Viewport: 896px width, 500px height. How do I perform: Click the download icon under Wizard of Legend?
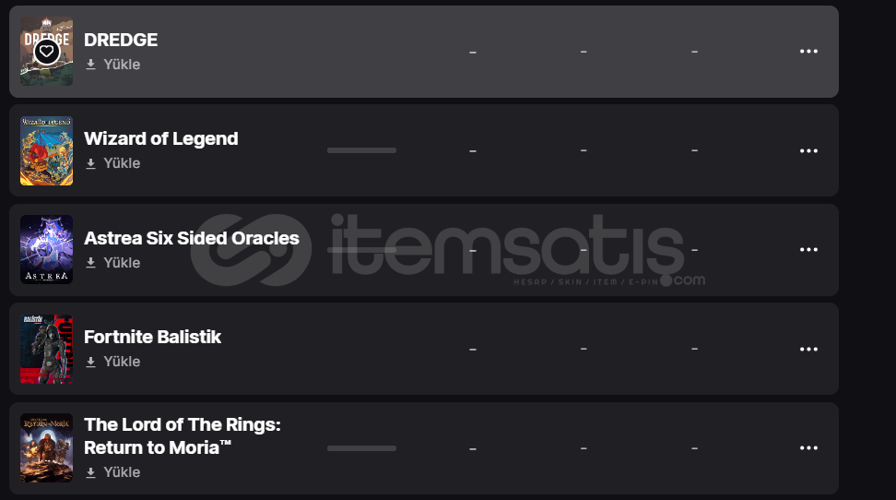(90, 163)
